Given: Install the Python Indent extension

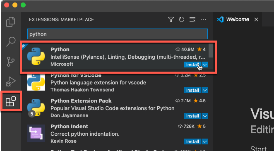Looking at the screenshot, I should (x=192, y=141).
